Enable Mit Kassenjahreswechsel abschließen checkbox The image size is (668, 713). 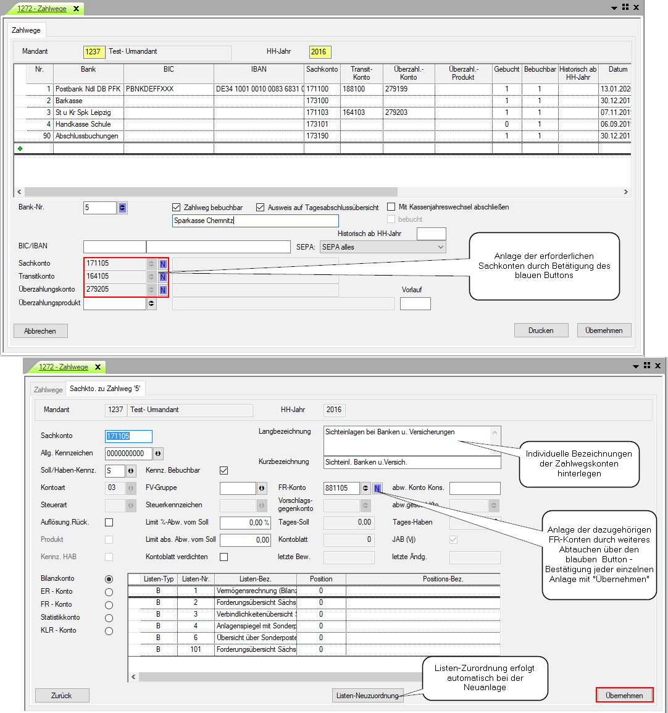tap(391, 207)
